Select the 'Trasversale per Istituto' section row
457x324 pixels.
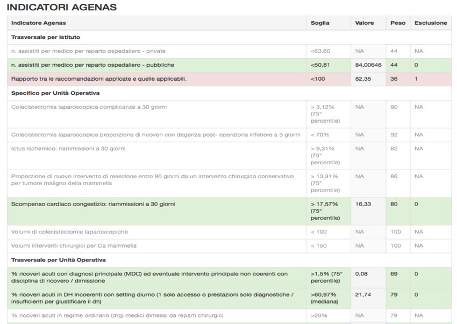tap(230, 37)
